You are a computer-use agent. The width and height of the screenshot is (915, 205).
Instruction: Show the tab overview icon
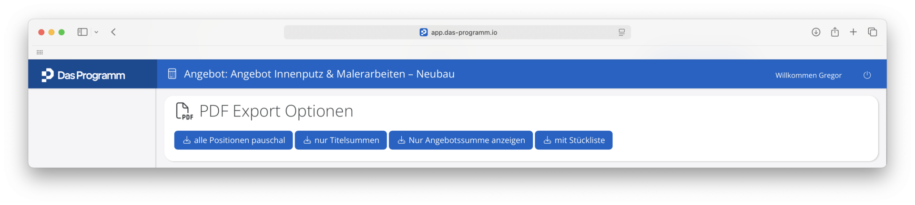tap(873, 32)
